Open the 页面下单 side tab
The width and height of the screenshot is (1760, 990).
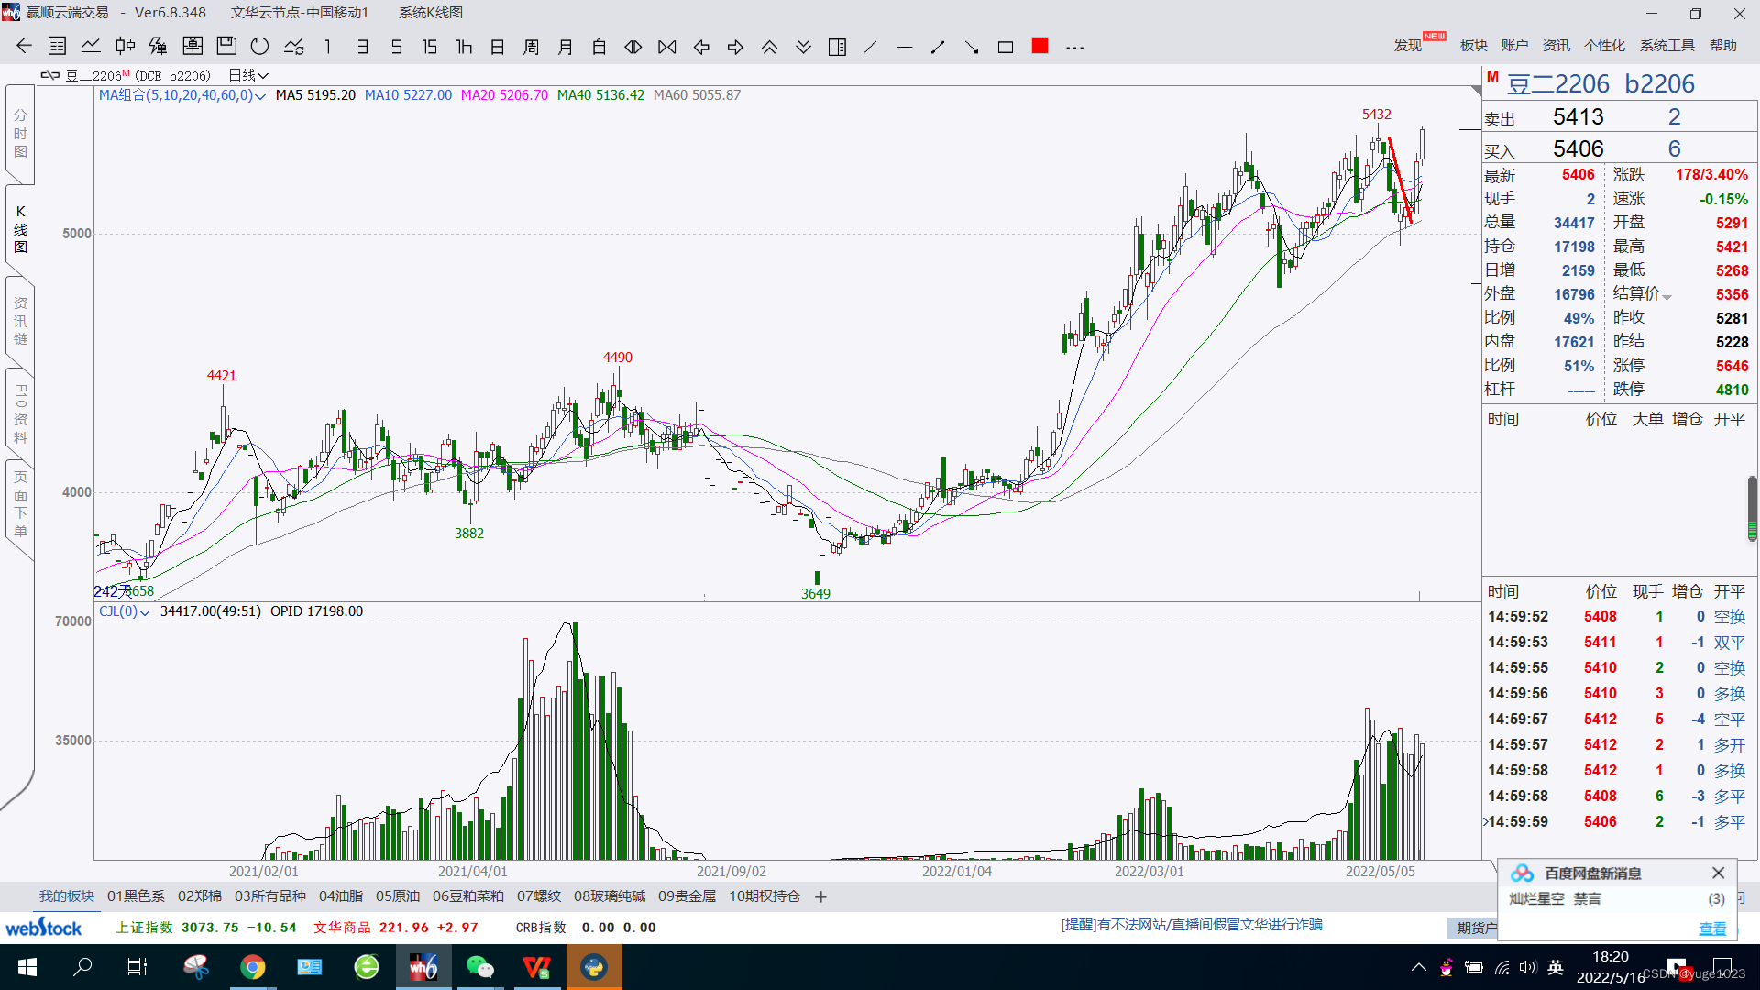[x=20, y=504]
